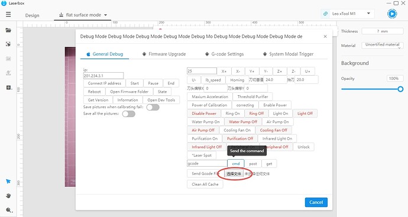Click Clean All Cache button

coord(205,184)
